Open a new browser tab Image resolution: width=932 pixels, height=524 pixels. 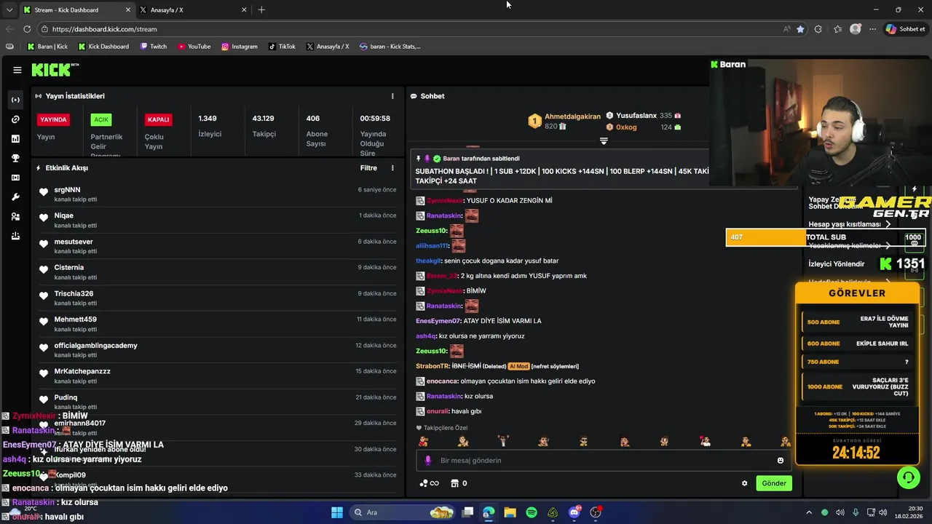261,10
